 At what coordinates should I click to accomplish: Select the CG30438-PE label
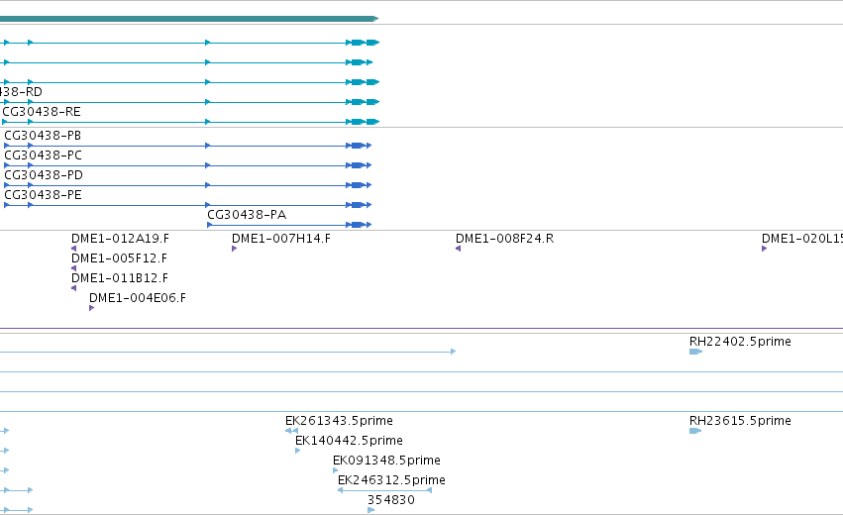pos(43,195)
